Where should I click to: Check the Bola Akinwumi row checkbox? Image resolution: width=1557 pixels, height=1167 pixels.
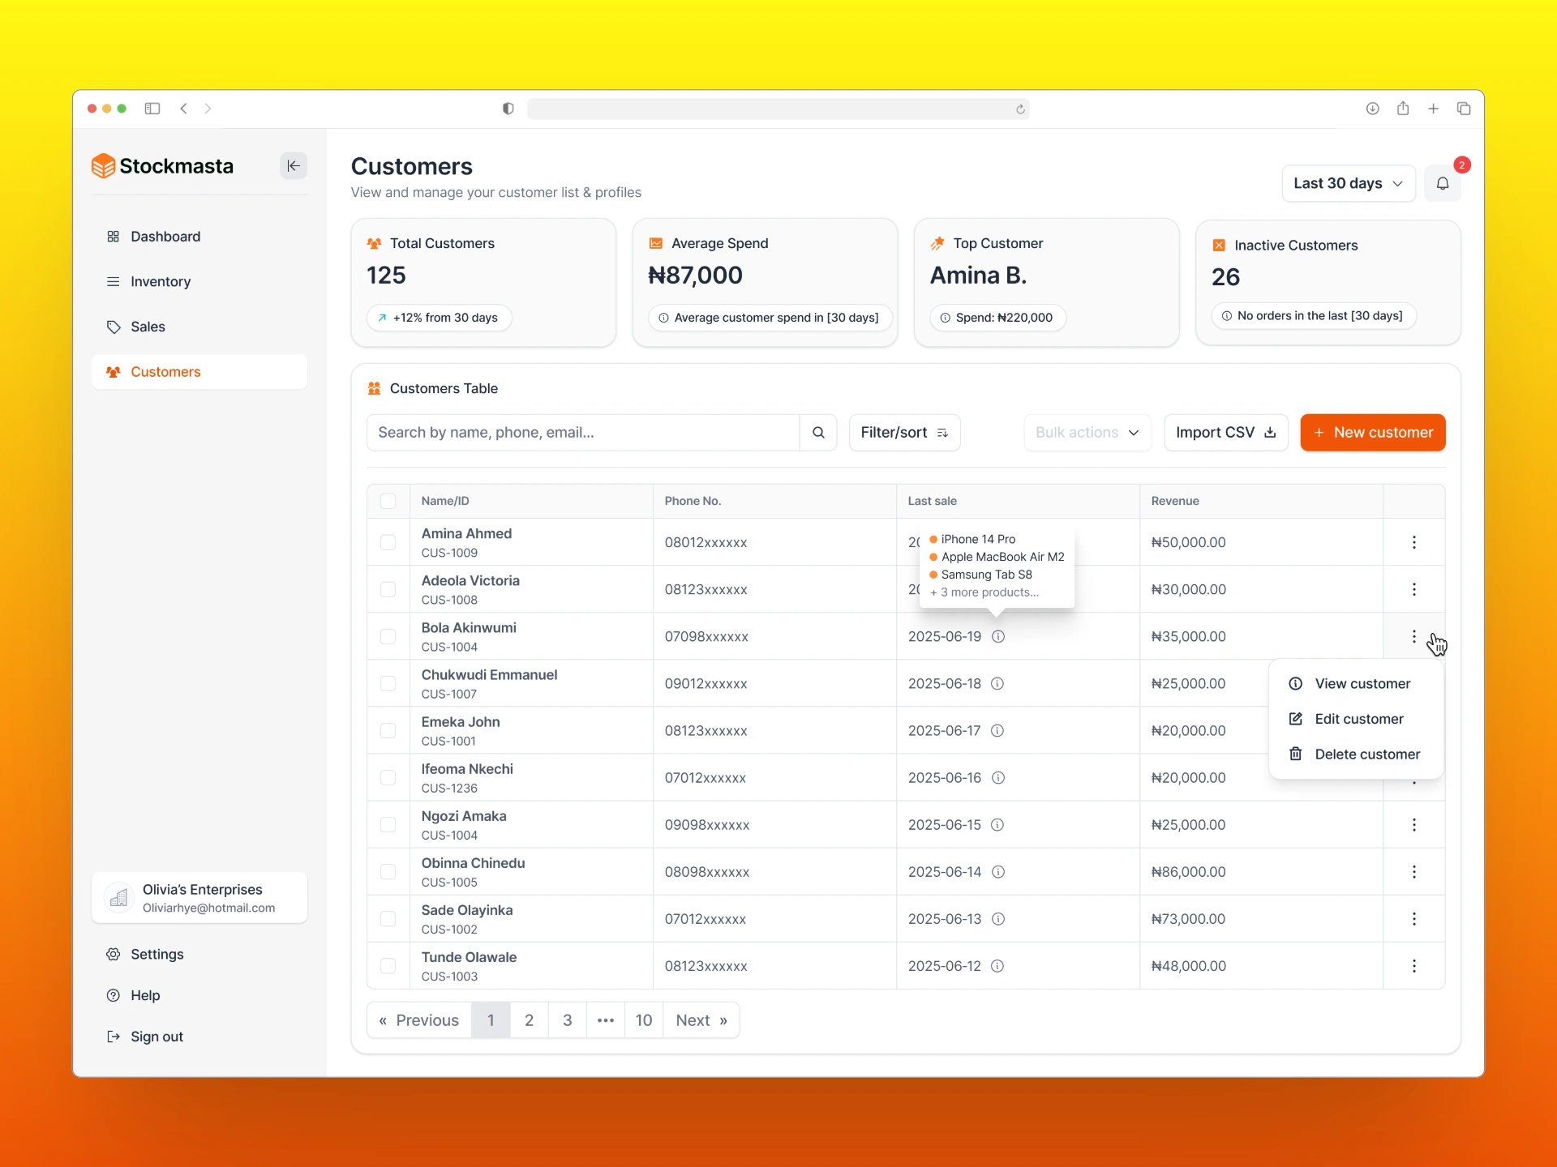click(388, 637)
